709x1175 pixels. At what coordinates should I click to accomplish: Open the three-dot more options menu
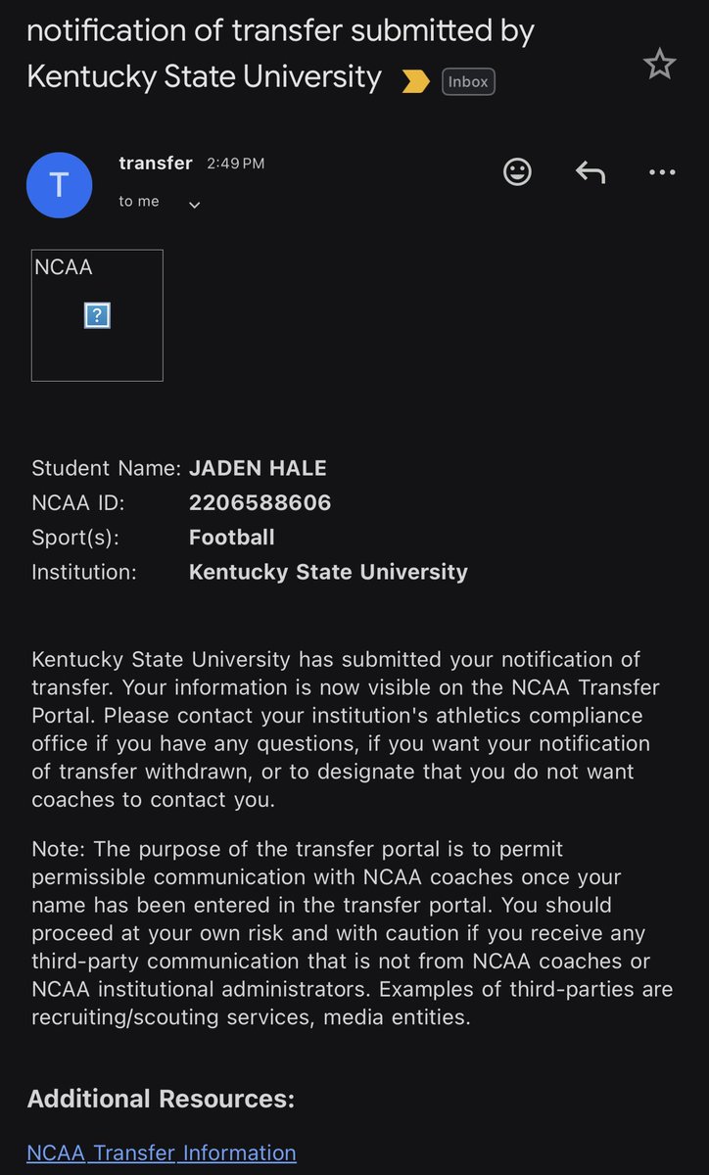[662, 172]
